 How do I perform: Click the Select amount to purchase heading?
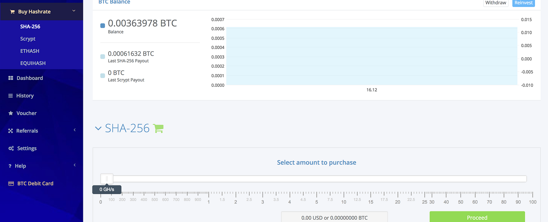pyautogui.click(x=316, y=163)
